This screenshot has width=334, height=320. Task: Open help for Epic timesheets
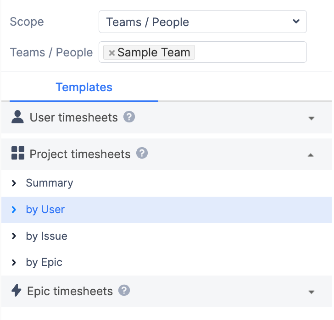124,290
